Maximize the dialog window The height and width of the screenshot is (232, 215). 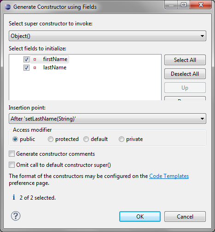(184, 5)
